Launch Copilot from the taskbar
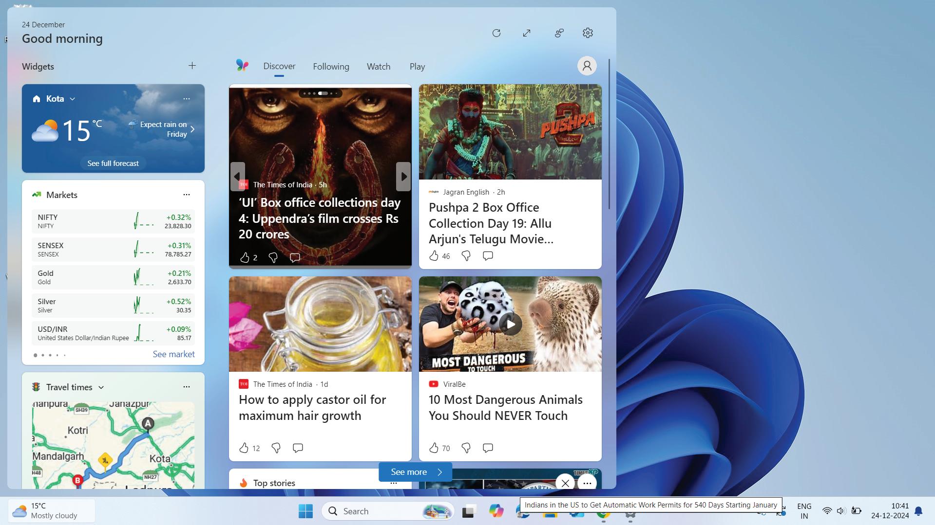This screenshot has width=935, height=525. (496, 511)
